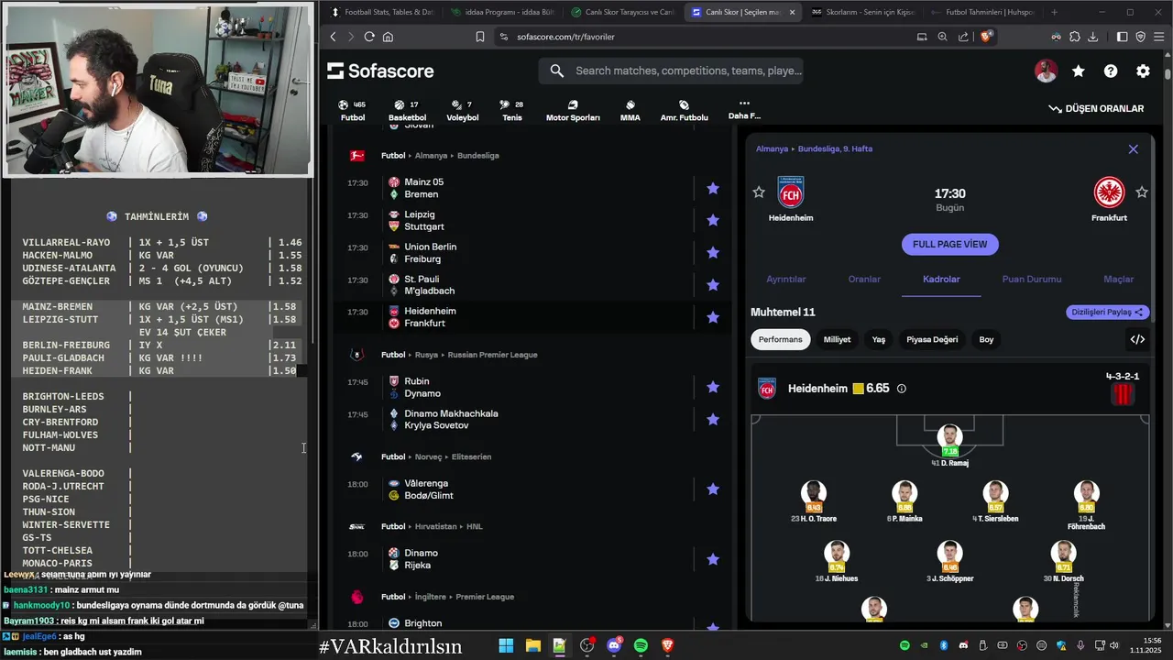Open the Futbol sport category
The height and width of the screenshot is (660, 1173).
353,111
